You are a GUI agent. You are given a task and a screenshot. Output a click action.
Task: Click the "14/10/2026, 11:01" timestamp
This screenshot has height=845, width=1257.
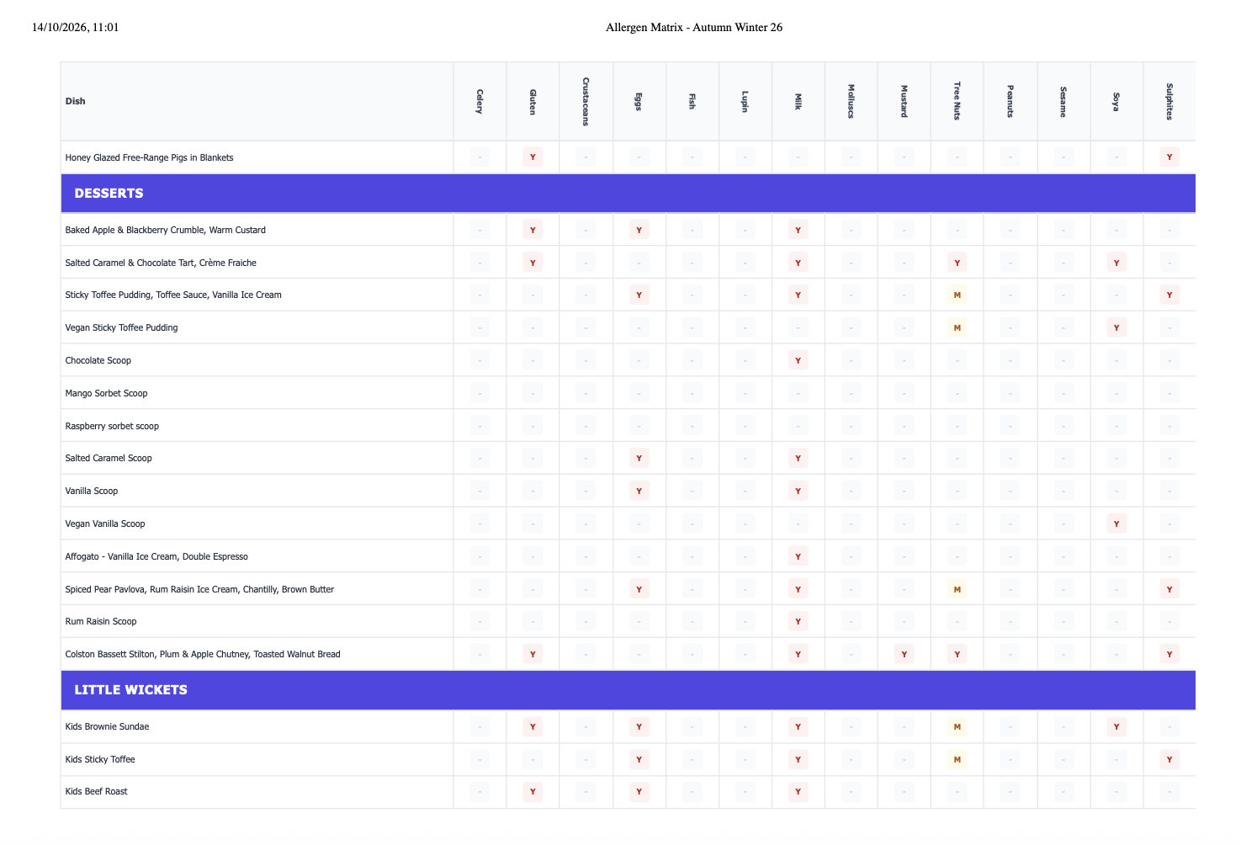click(76, 27)
